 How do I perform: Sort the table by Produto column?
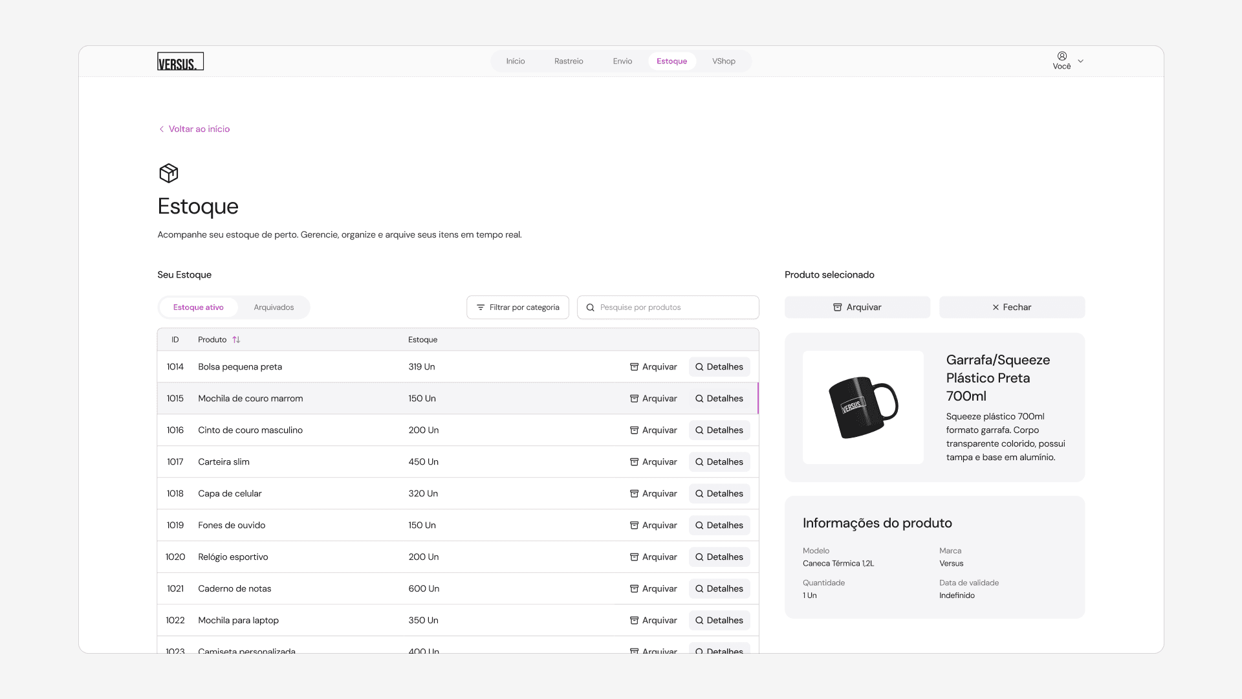pos(212,340)
